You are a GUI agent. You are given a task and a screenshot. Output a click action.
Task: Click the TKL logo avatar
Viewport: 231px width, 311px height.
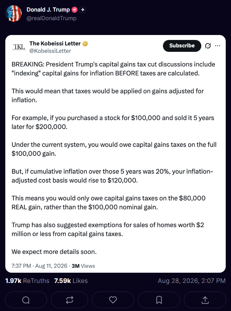click(19, 47)
